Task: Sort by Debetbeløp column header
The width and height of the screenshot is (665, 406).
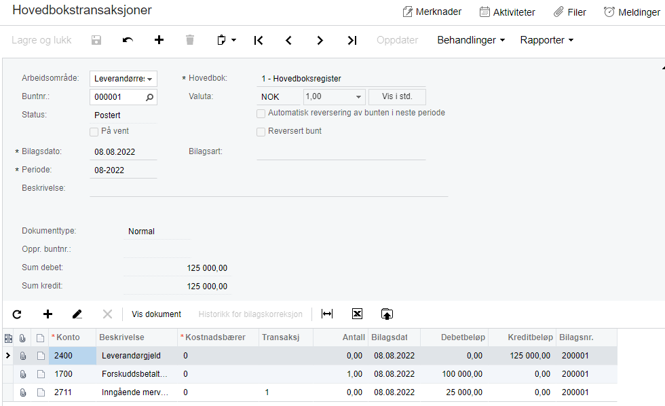Action: pyautogui.click(x=454, y=337)
